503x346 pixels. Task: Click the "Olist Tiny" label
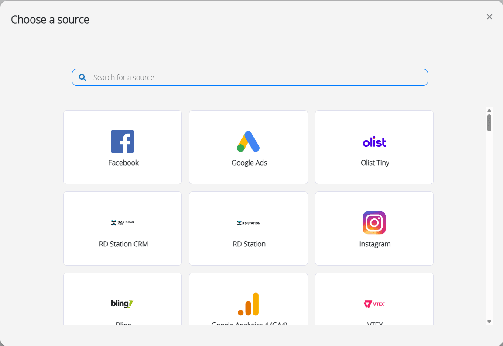[x=375, y=163]
